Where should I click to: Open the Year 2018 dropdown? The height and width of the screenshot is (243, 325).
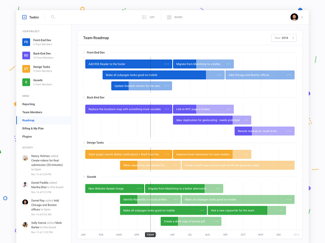284,37
